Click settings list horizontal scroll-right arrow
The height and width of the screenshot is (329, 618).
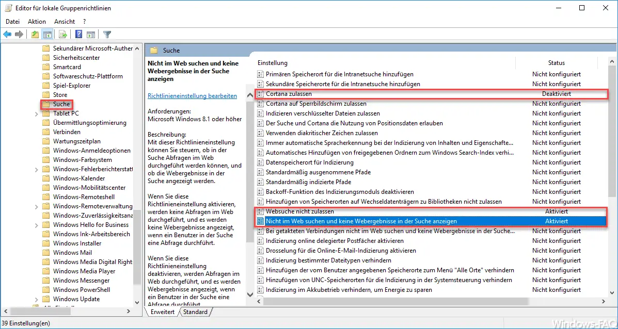(603, 301)
